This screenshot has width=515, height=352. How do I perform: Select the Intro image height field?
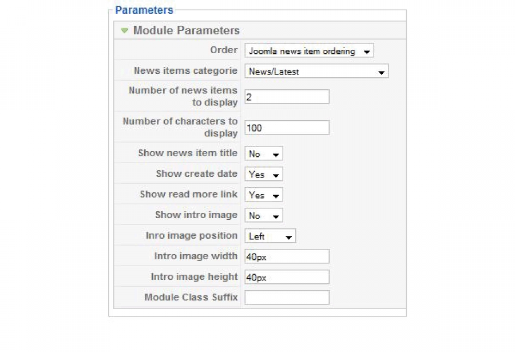(x=287, y=277)
